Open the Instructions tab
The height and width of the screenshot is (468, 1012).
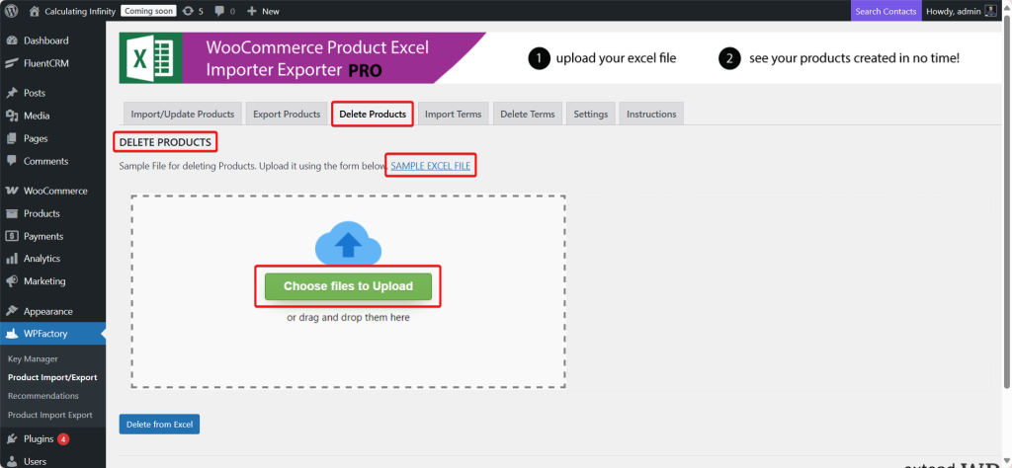pyautogui.click(x=651, y=115)
